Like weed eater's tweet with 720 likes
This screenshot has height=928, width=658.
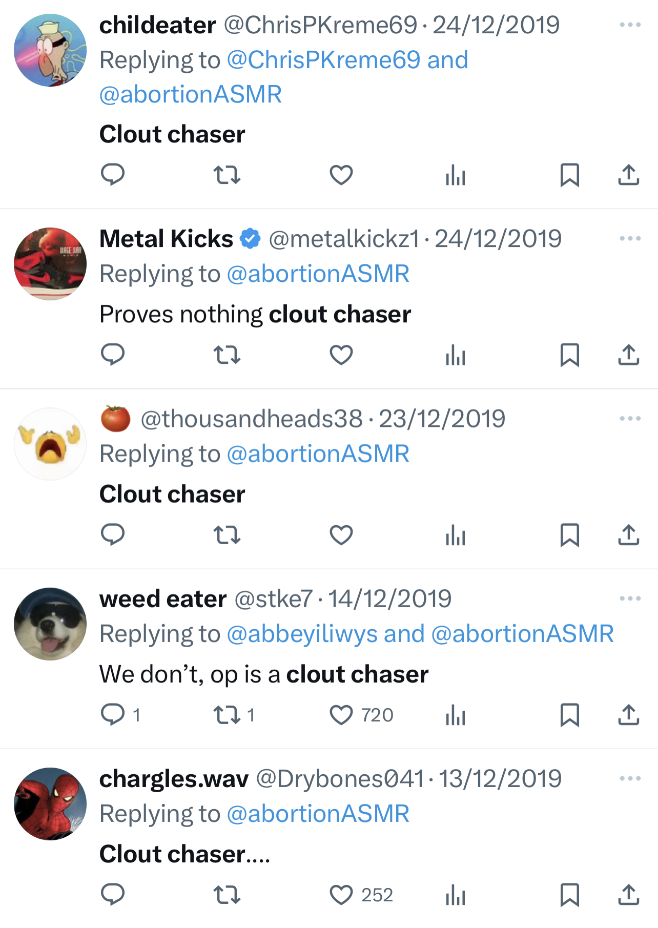[341, 715]
